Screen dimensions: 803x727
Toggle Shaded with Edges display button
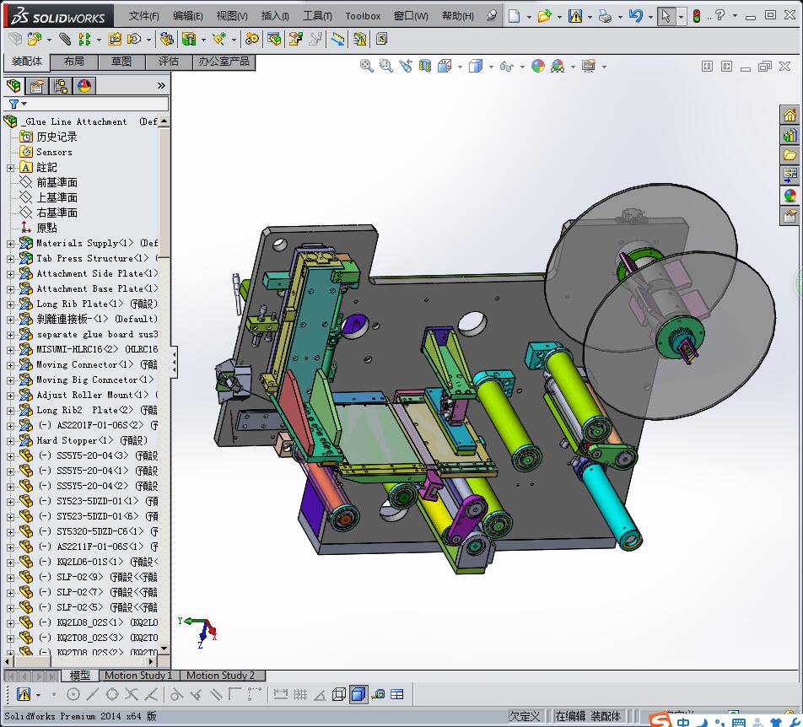(x=359, y=694)
